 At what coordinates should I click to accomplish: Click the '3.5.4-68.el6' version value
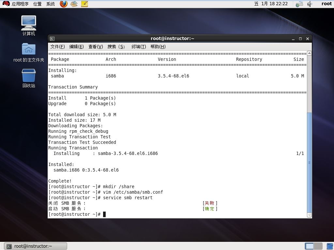coord(174,76)
